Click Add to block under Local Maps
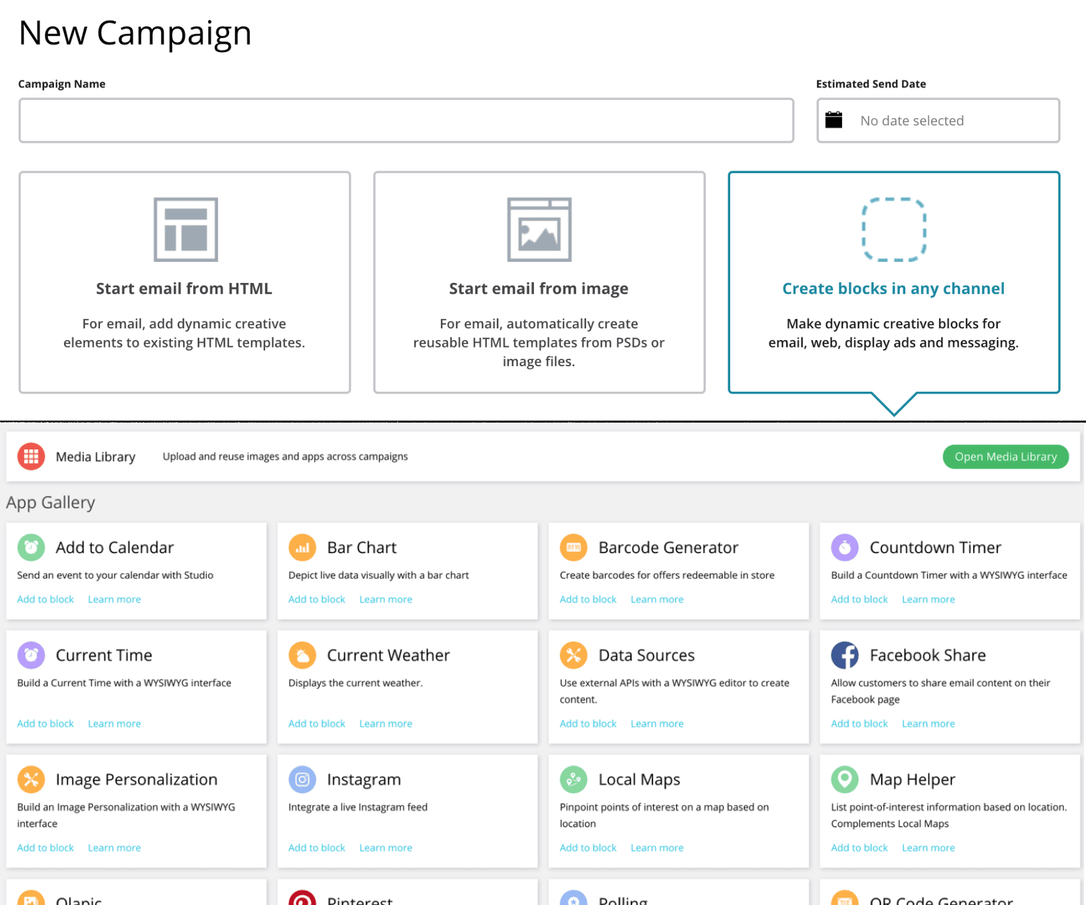Viewport: 1086px width, 905px height. [588, 848]
